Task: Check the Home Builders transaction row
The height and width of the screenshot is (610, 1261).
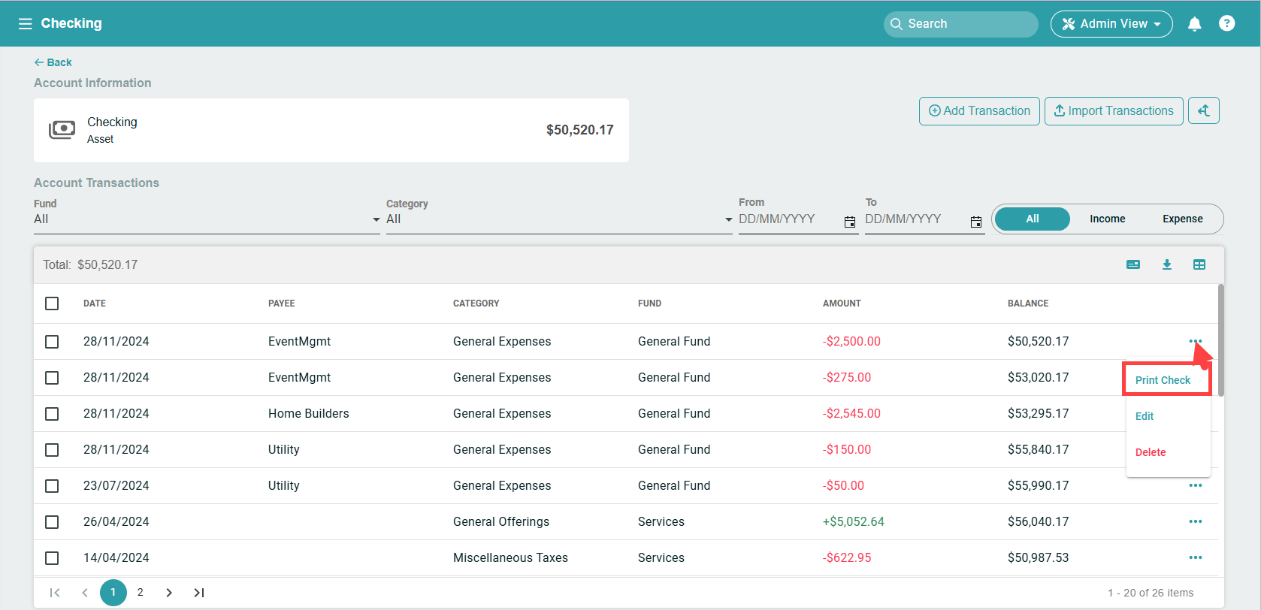Action: [52, 414]
